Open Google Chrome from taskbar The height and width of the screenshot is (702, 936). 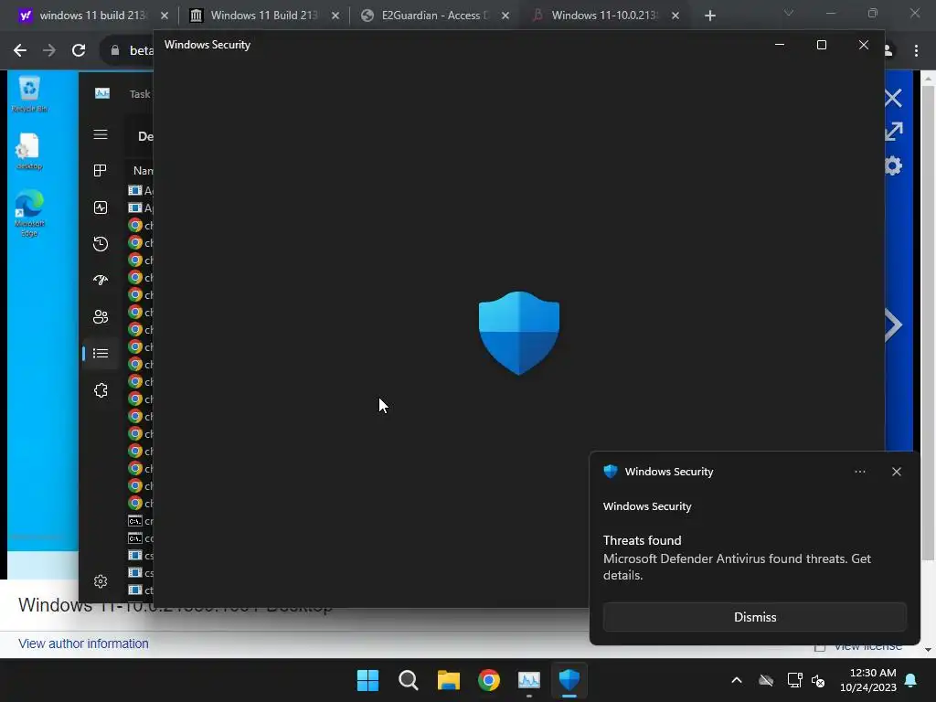click(x=488, y=680)
